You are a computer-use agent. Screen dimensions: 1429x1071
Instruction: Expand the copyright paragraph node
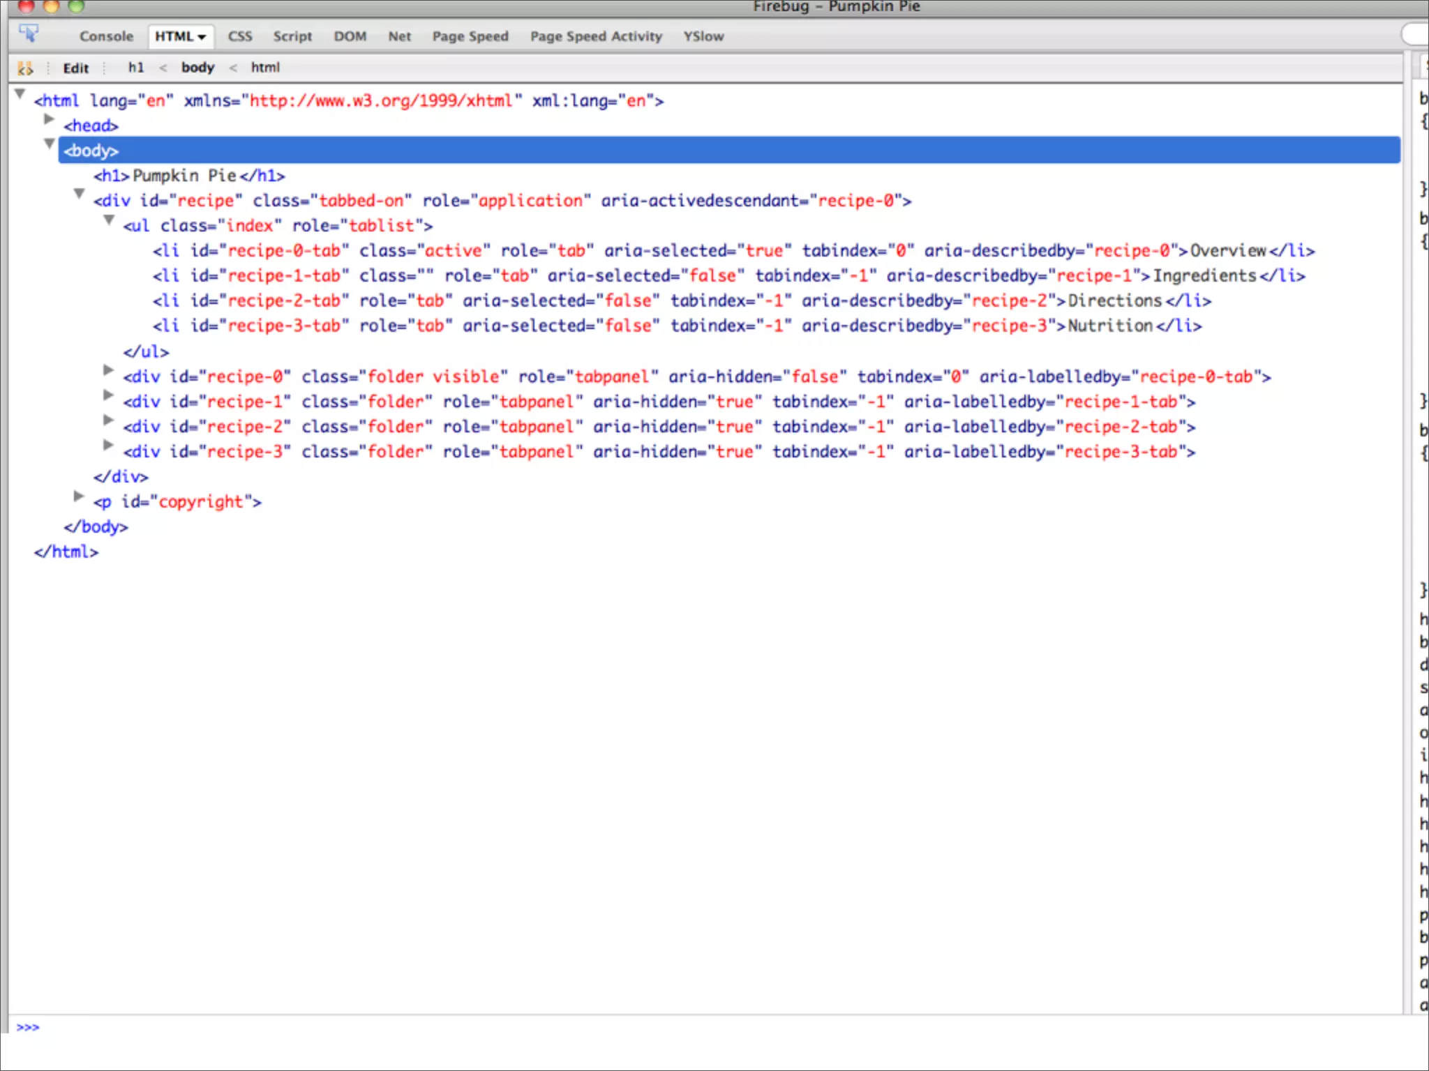click(x=79, y=496)
